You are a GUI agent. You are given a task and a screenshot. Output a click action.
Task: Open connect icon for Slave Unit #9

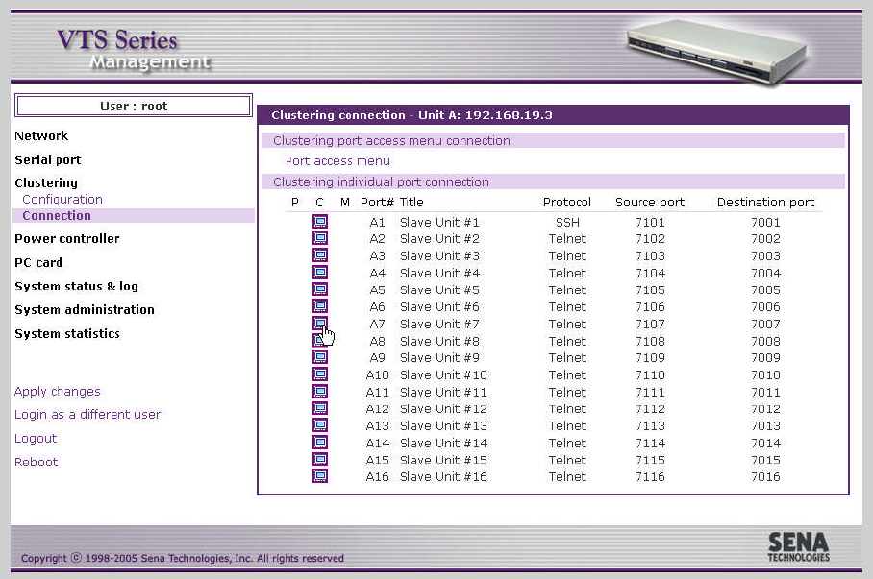[x=320, y=357]
